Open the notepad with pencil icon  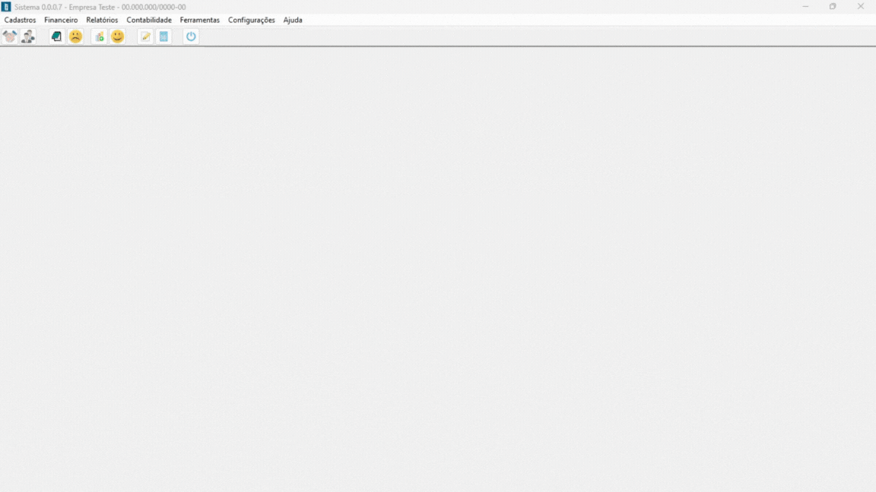145,36
